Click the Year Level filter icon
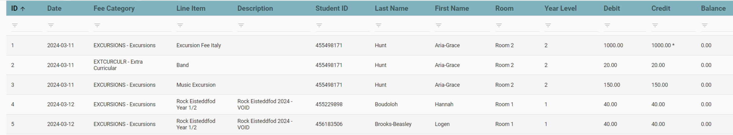The width and height of the screenshot is (733, 135). [548, 25]
